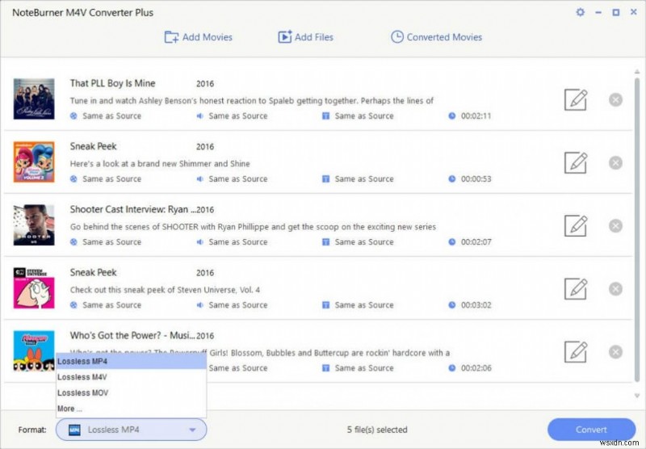
Task: Edit That PLL Boy Is Mine entry
Action: (x=575, y=100)
